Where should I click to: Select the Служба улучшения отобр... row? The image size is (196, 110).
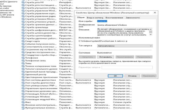(77, 8)
